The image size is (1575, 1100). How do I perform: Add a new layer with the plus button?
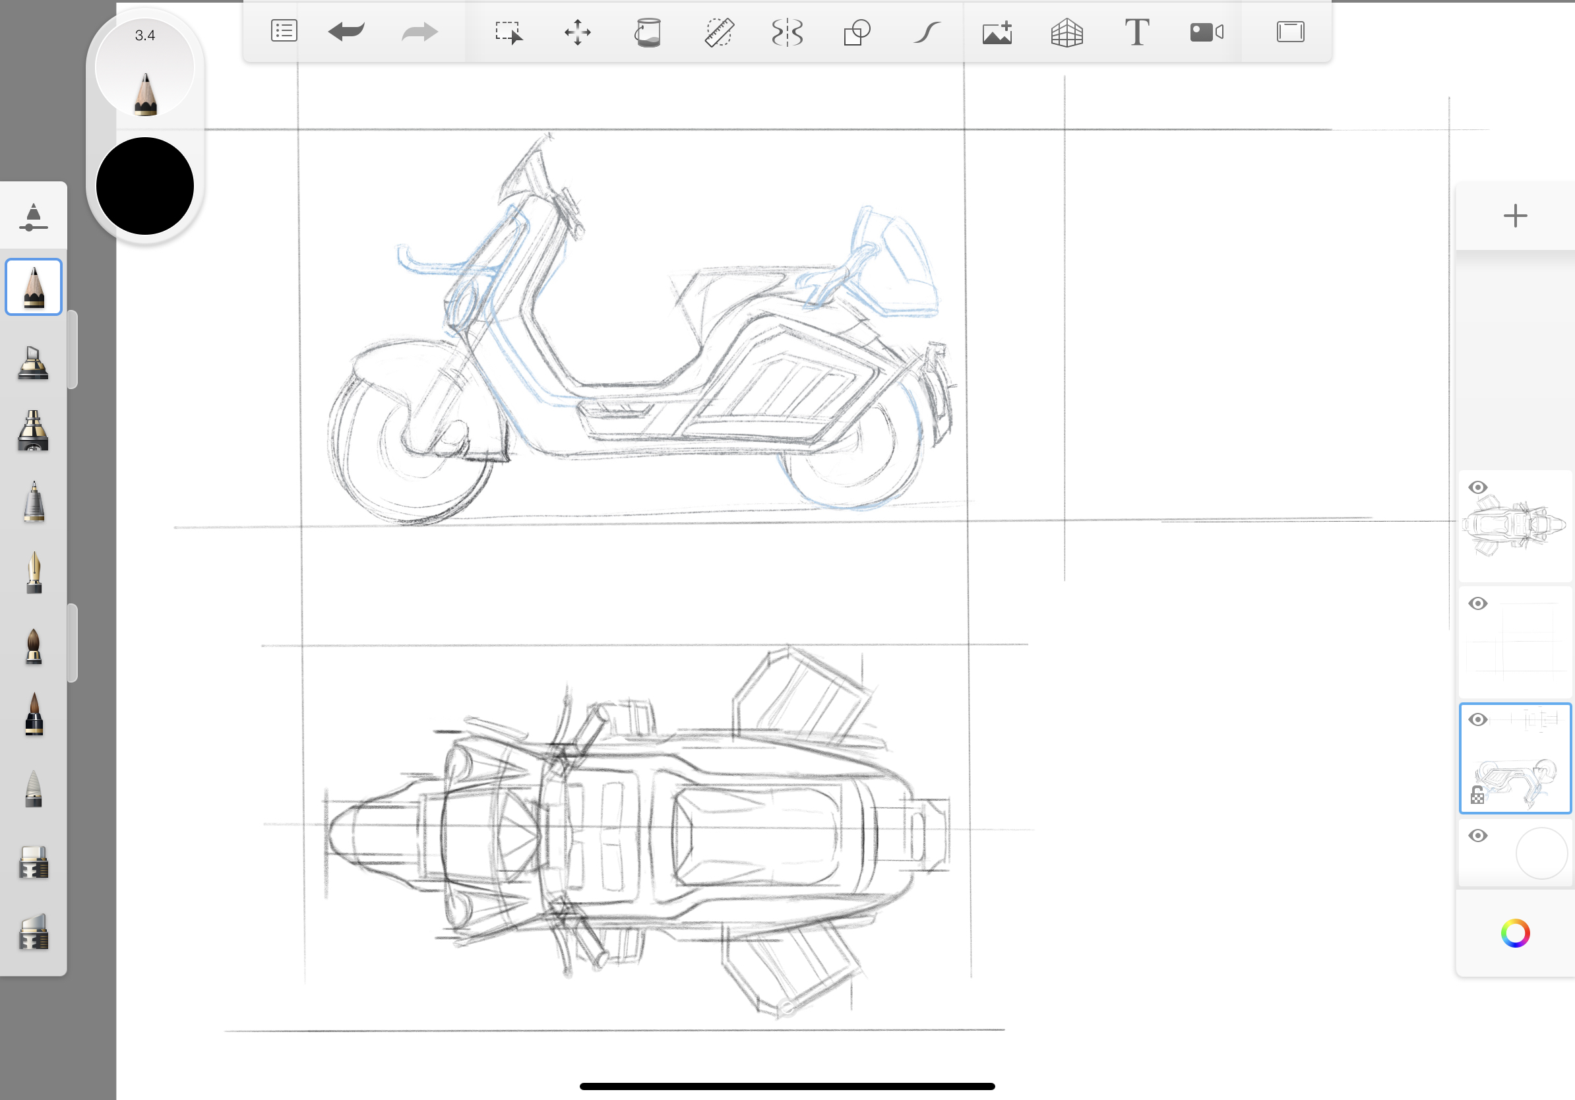point(1516,216)
